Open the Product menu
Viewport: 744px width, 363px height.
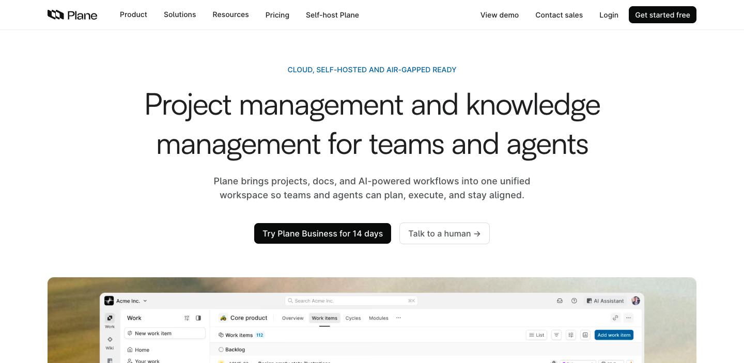click(133, 14)
